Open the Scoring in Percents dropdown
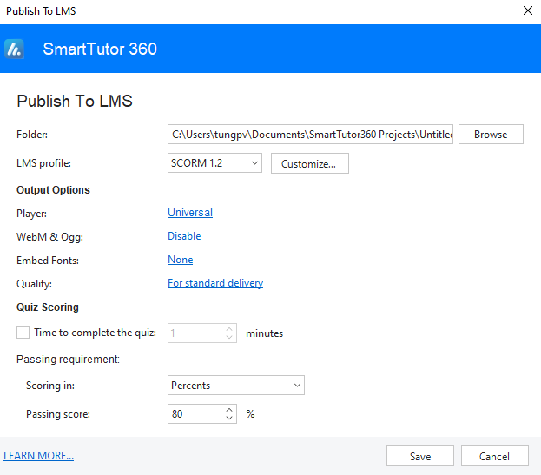541x475 pixels. [x=236, y=385]
